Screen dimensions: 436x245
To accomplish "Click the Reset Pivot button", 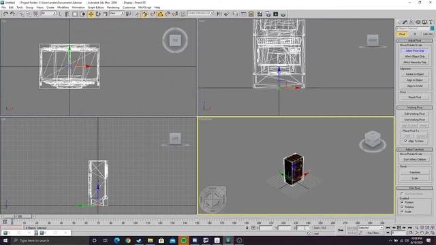I will [415, 97].
